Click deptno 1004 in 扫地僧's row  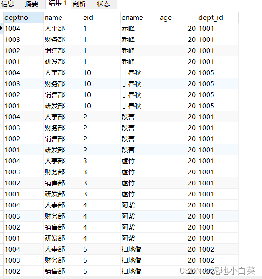pyautogui.click(x=23, y=249)
